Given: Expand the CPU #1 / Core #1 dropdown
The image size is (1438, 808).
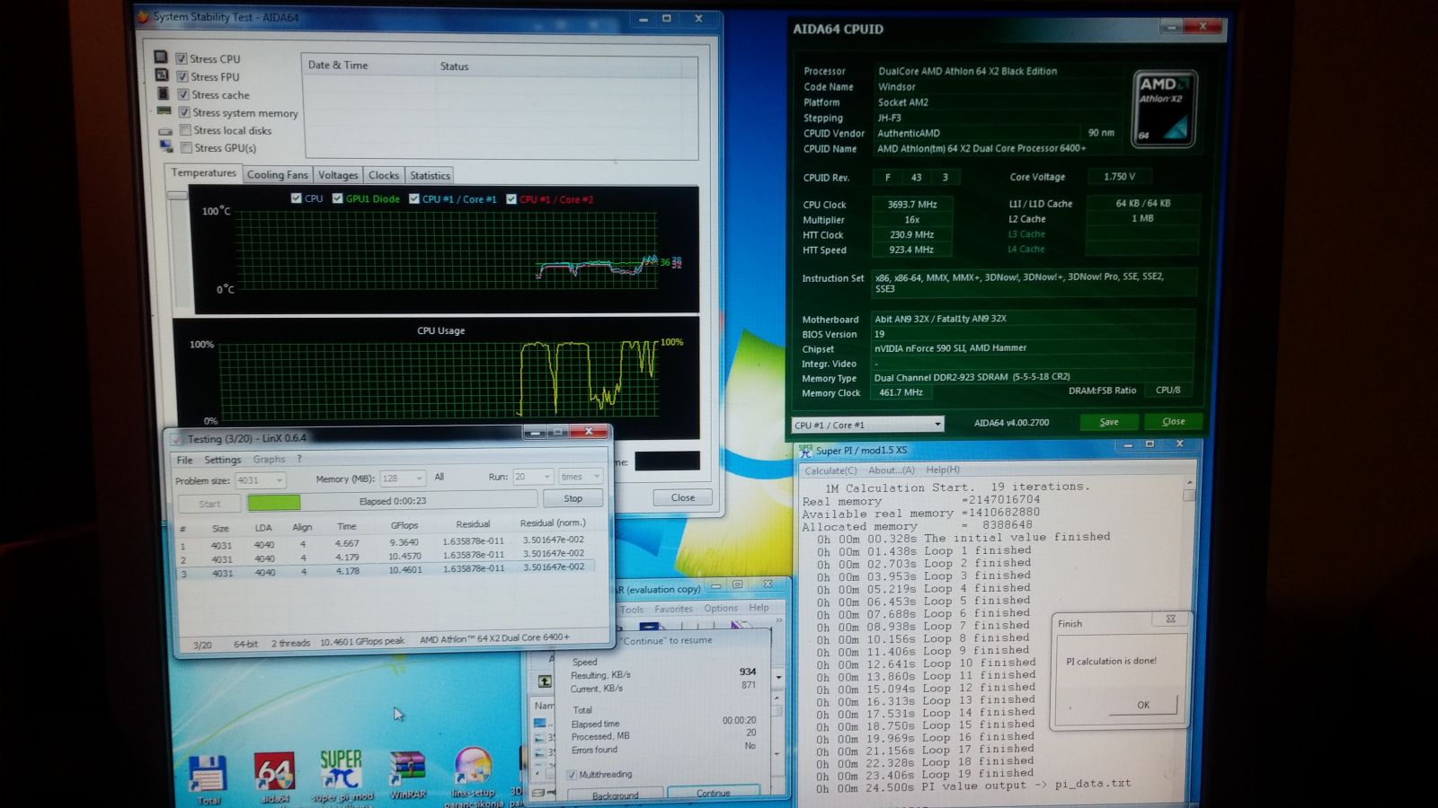Looking at the screenshot, I should [867, 425].
